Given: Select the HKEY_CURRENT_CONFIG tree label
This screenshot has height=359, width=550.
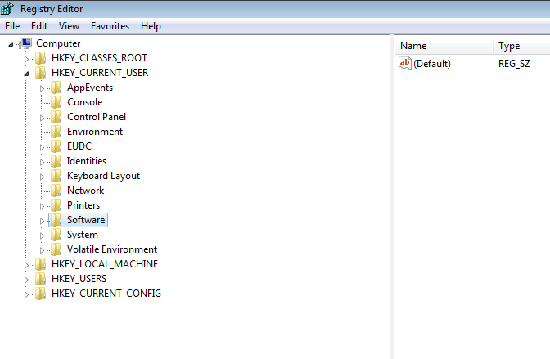Looking at the screenshot, I should [x=106, y=294].
